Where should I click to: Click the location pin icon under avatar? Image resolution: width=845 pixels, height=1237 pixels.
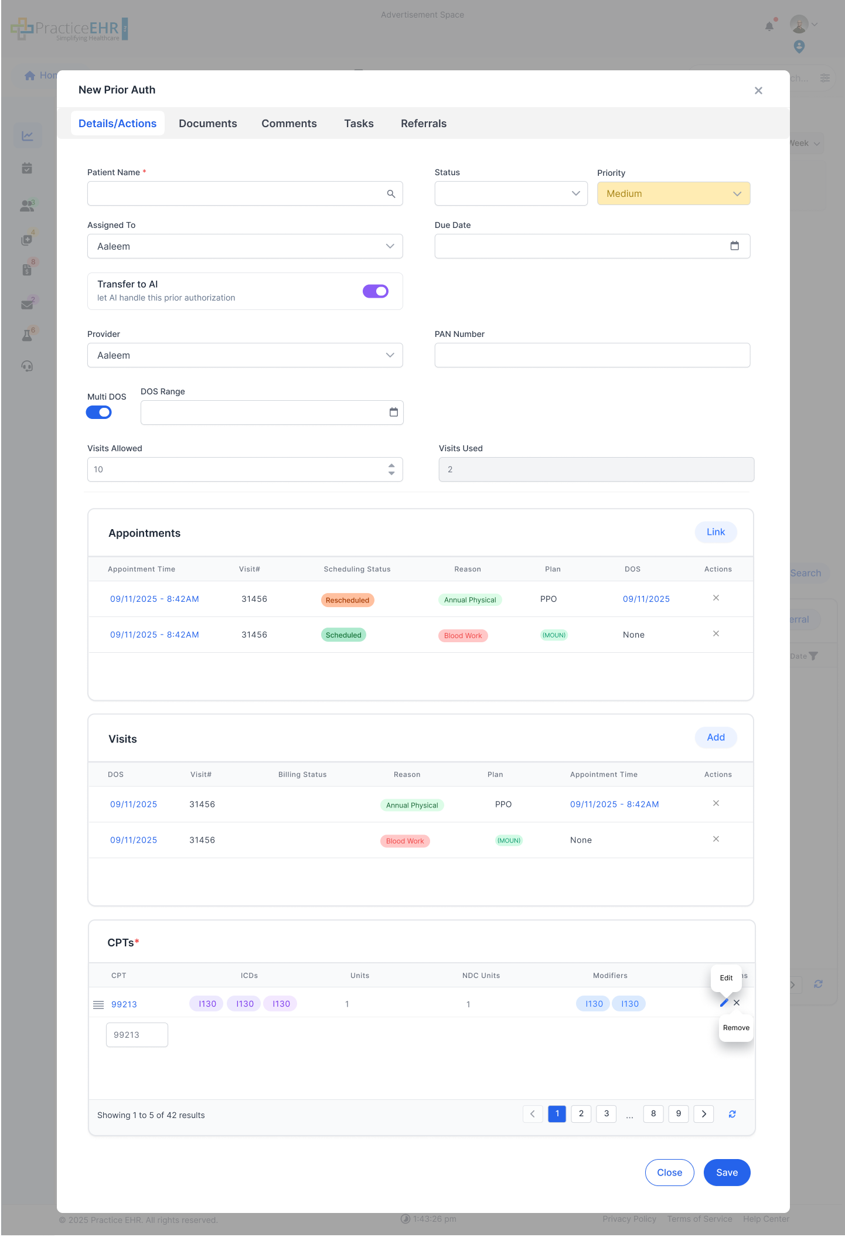(x=799, y=47)
